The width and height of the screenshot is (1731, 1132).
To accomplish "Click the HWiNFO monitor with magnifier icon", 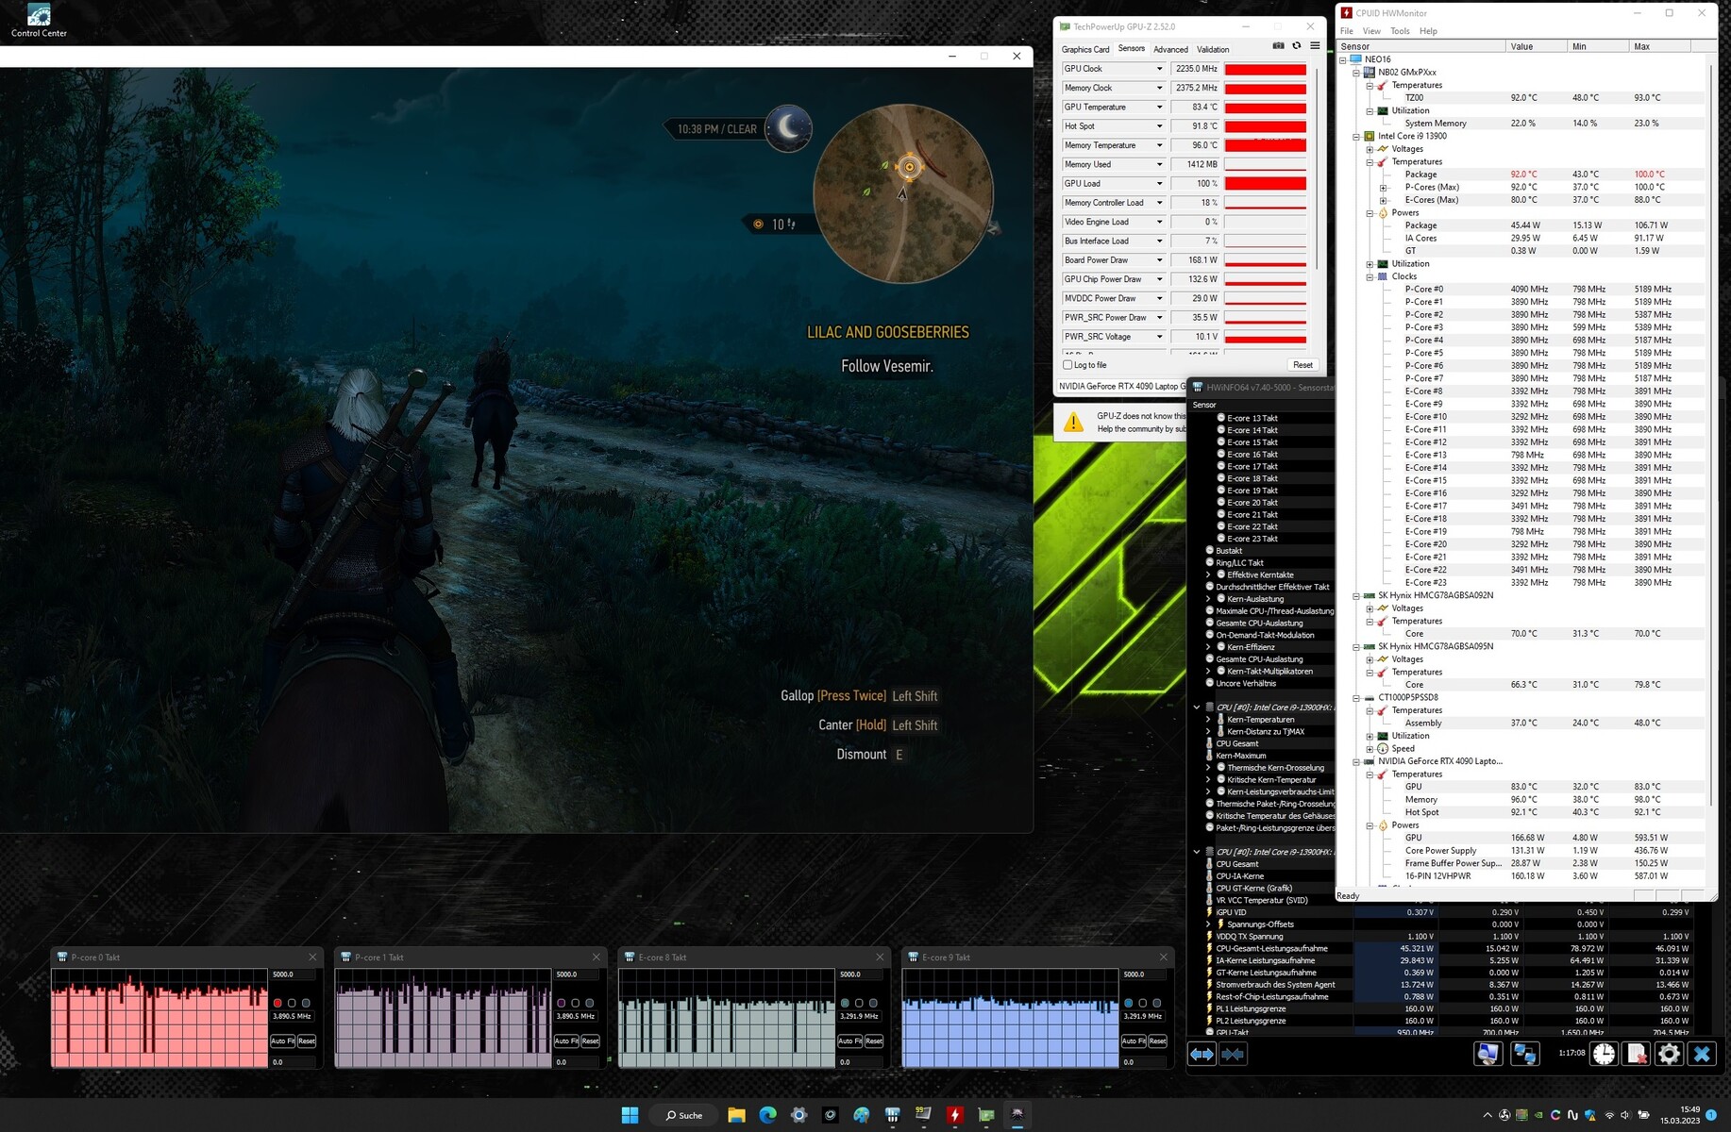I will pyautogui.click(x=1488, y=1054).
